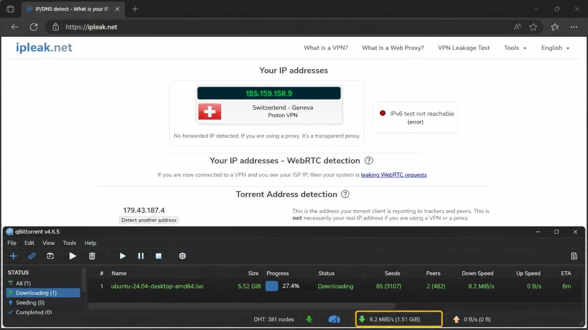Select the ubuntu-24.04-desktop-amd64.iso torrent
Image resolution: width=588 pixels, height=330 pixels.
click(157, 286)
